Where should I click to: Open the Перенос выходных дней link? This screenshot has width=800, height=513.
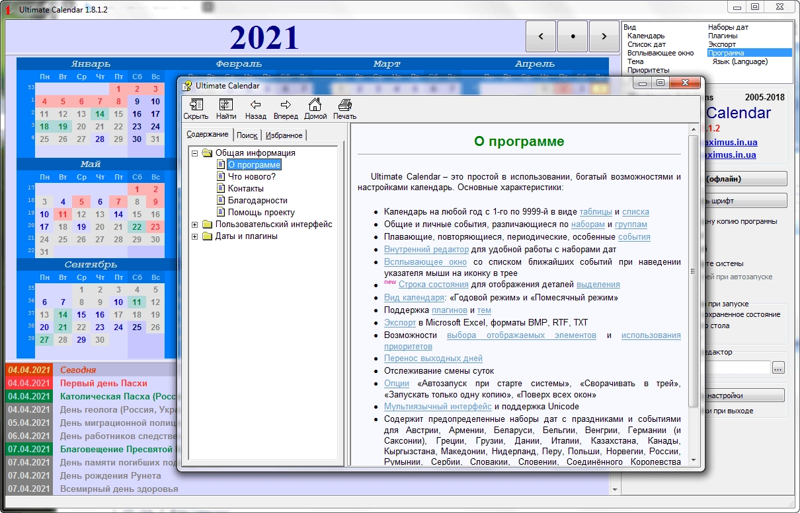433,359
